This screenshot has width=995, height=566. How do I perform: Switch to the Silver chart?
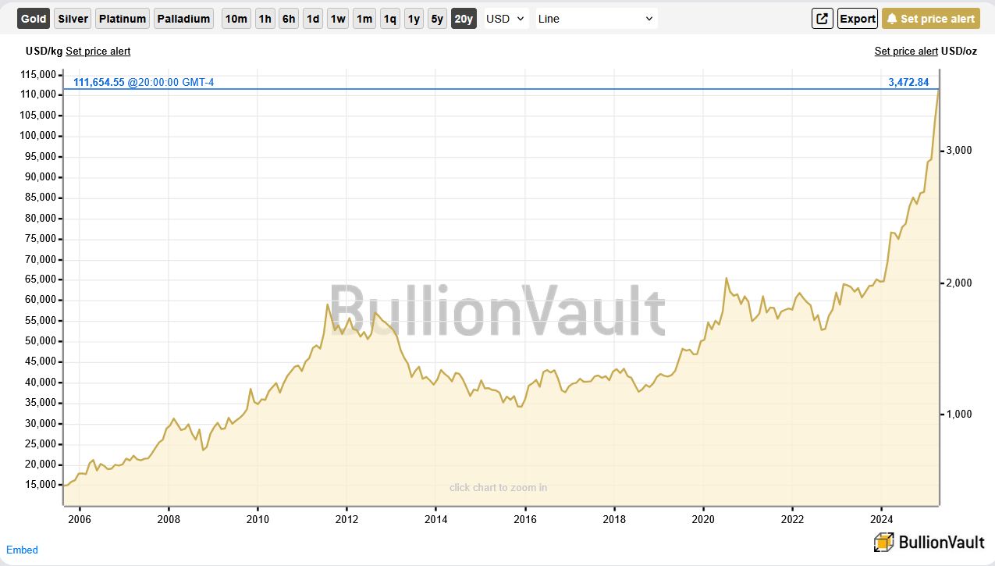73,19
